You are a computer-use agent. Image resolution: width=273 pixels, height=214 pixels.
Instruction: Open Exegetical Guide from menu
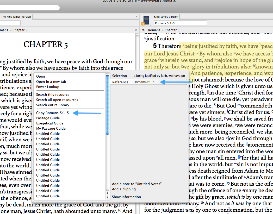click(x=49, y=123)
